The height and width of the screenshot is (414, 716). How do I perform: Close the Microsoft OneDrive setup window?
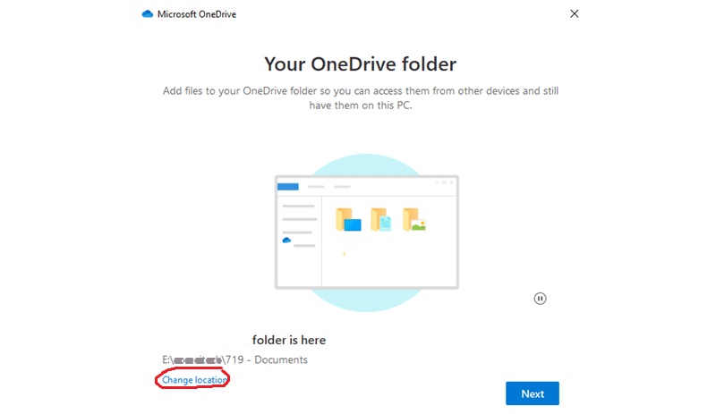point(574,13)
